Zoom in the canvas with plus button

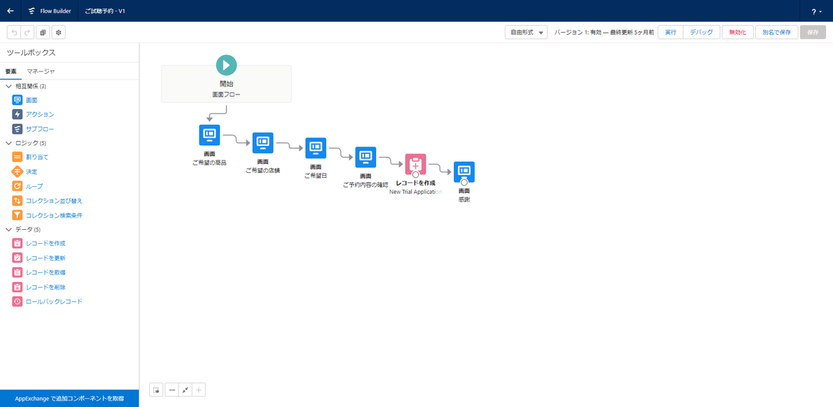click(199, 390)
